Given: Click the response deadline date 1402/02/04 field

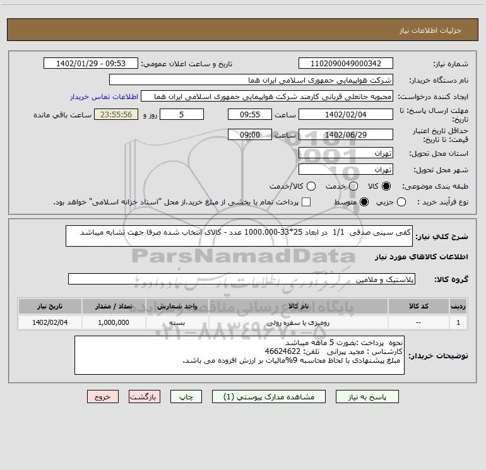Looking at the screenshot, I should click(346, 114).
